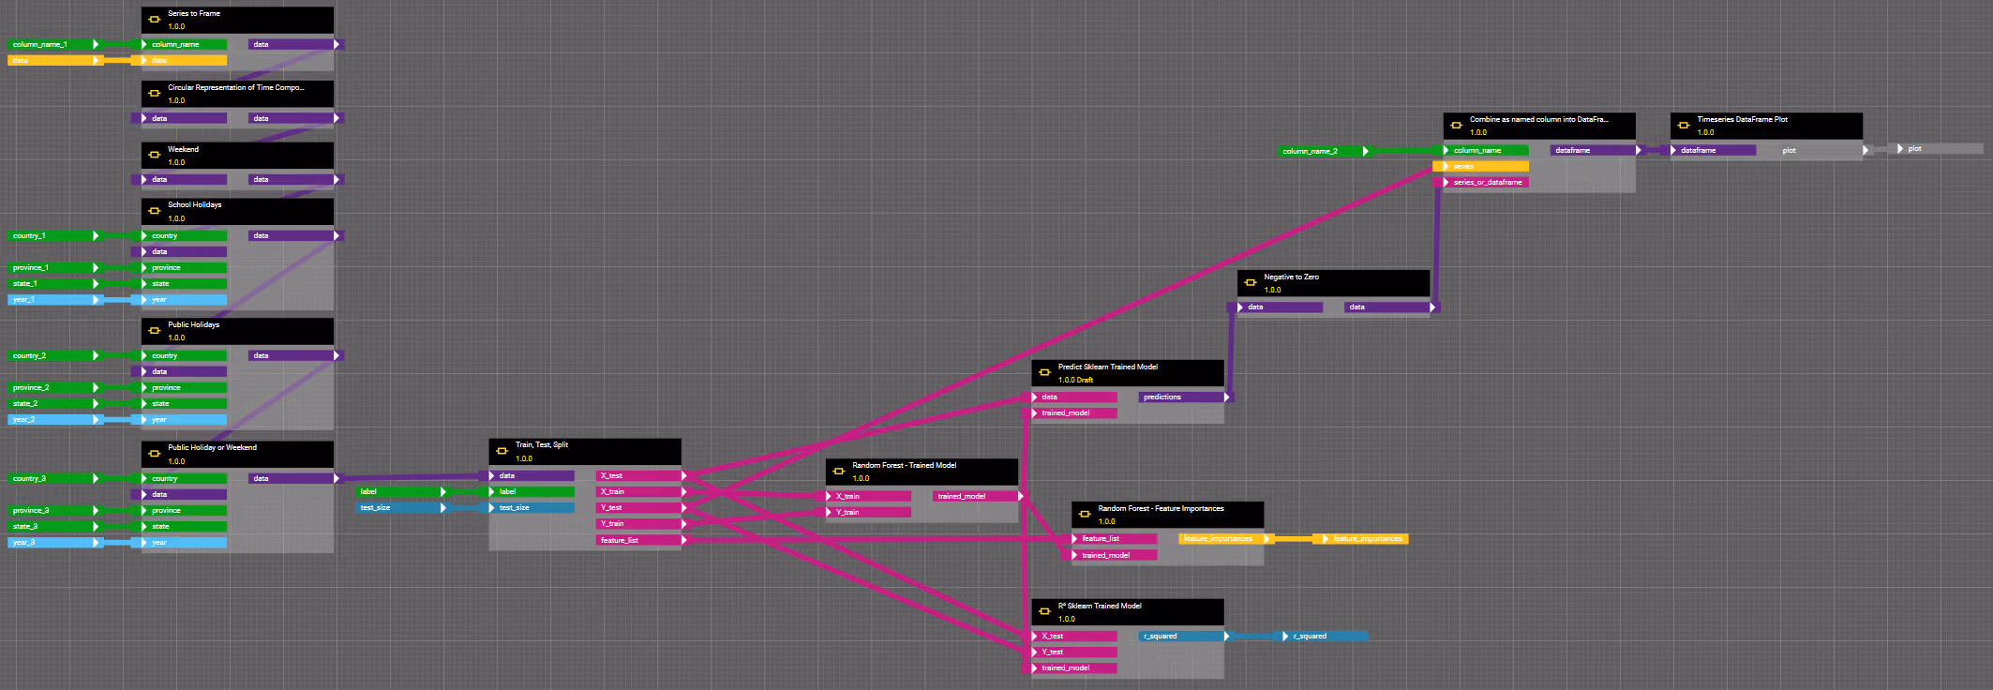Click the Predict Sklearn Trained Model icon
The height and width of the screenshot is (690, 1993).
point(1045,373)
